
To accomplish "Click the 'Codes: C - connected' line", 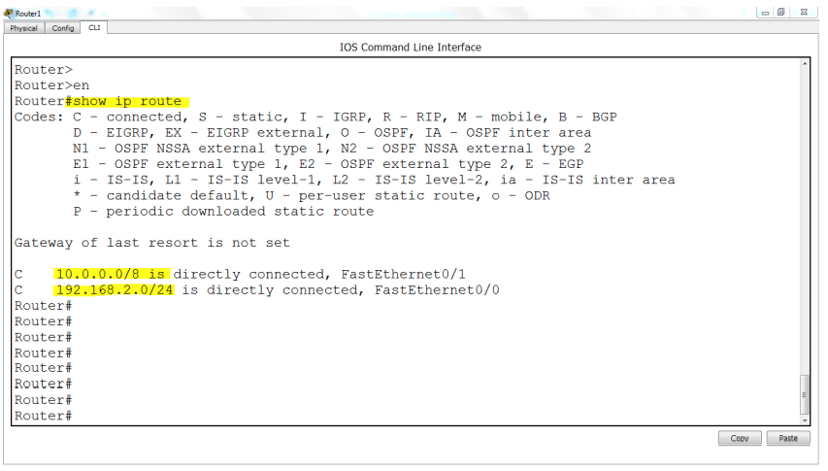I will coord(315,118).
